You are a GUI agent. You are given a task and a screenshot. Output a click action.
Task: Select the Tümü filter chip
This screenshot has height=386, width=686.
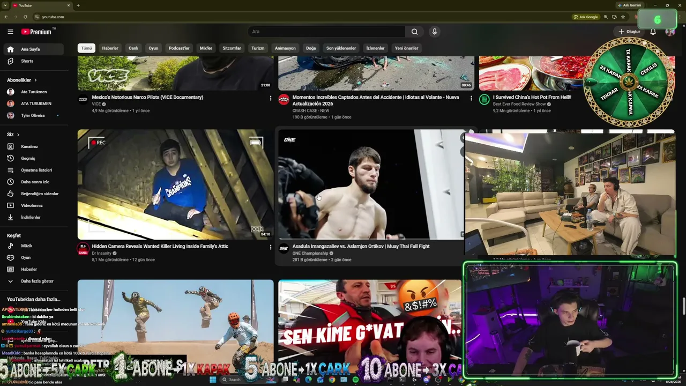pos(86,48)
